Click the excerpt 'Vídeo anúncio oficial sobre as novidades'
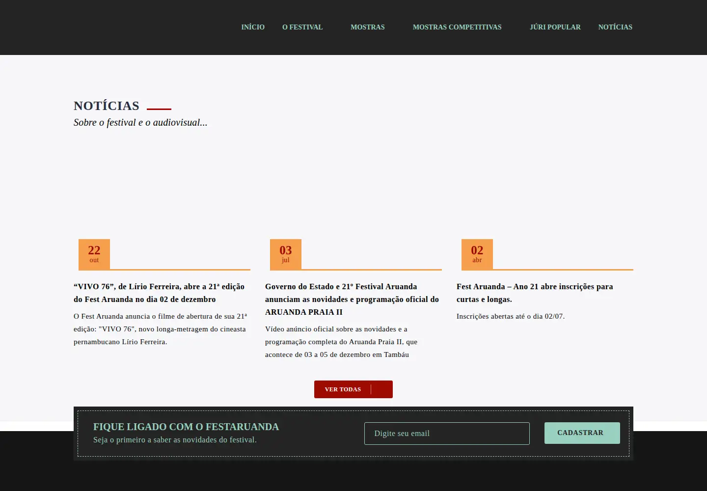 (341, 342)
